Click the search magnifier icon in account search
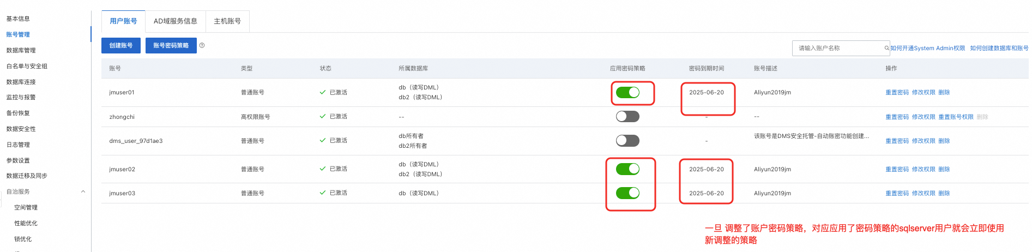1032x252 pixels. point(886,48)
